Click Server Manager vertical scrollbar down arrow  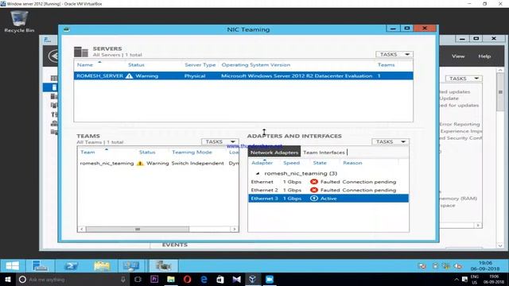click(500, 245)
